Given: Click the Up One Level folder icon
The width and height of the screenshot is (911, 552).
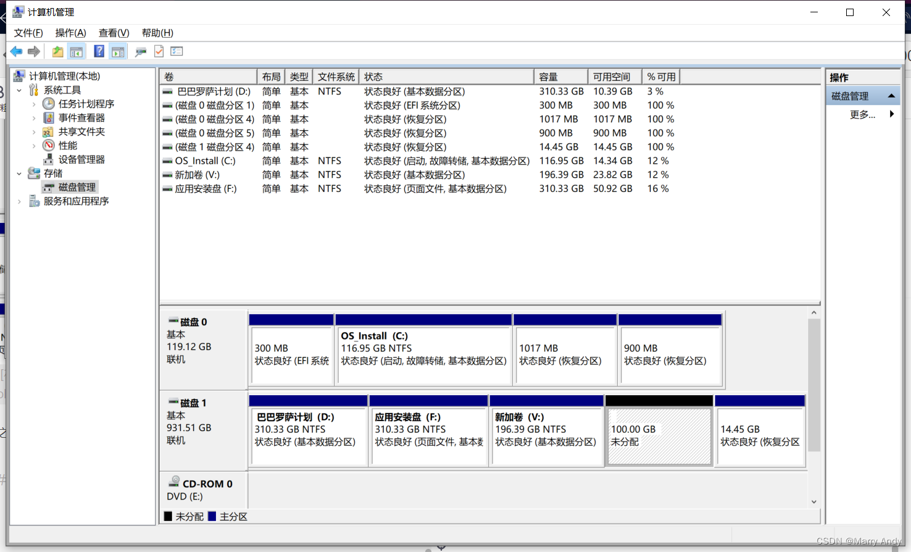Looking at the screenshot, I should click(x=57, y=52).
